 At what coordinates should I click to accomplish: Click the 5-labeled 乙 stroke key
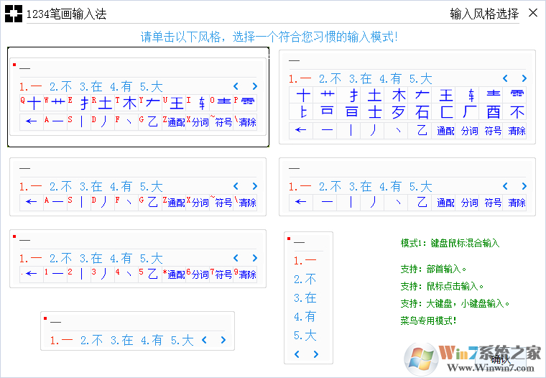(x=150, y=274)
